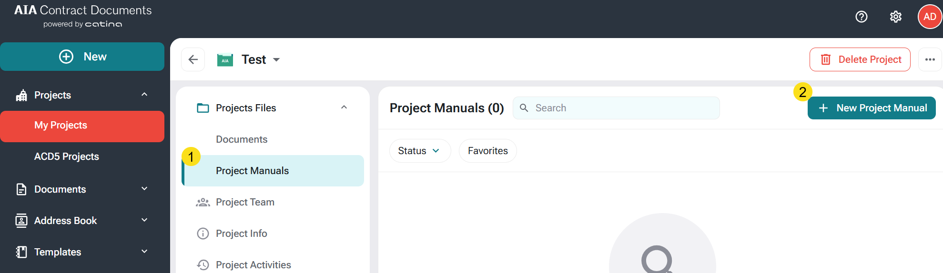Open the AD user avatar menu
Screen dimensions: 943x273
(x=929, y=17)
